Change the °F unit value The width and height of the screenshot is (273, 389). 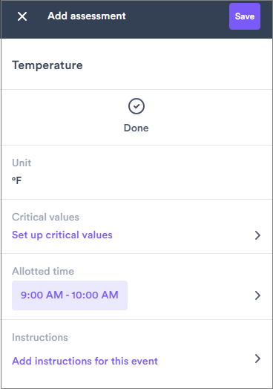click(17, 180)
